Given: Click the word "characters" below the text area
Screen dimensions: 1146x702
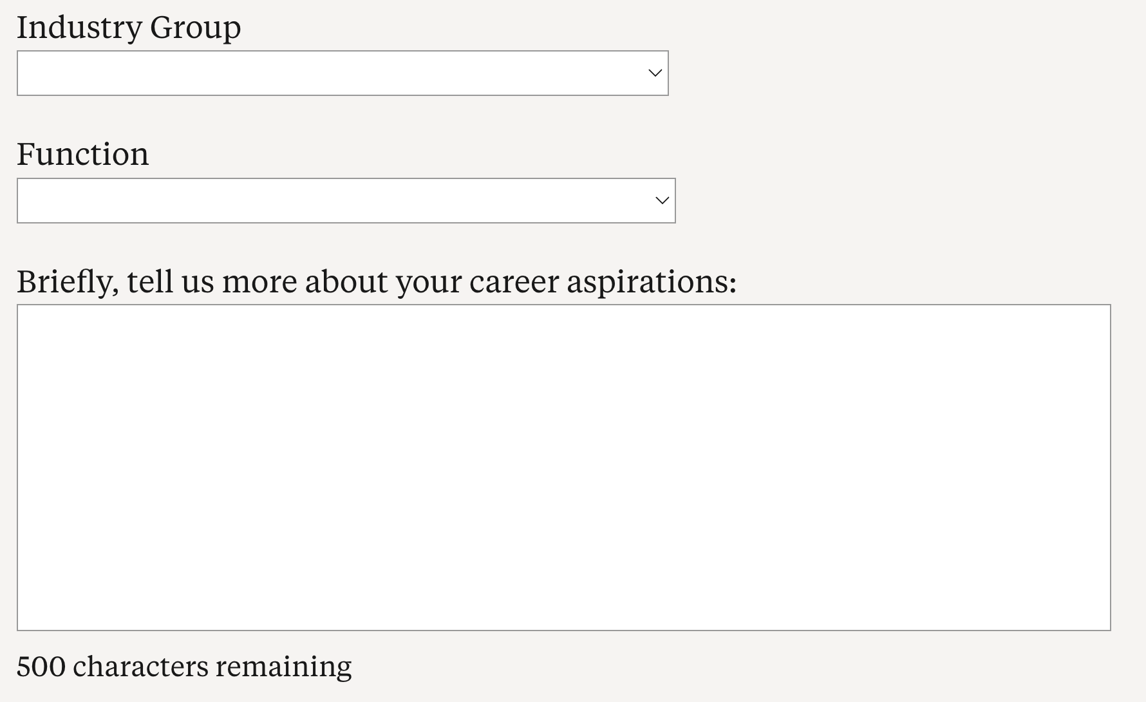Looking at the screenshot, I should click(140, 667).
